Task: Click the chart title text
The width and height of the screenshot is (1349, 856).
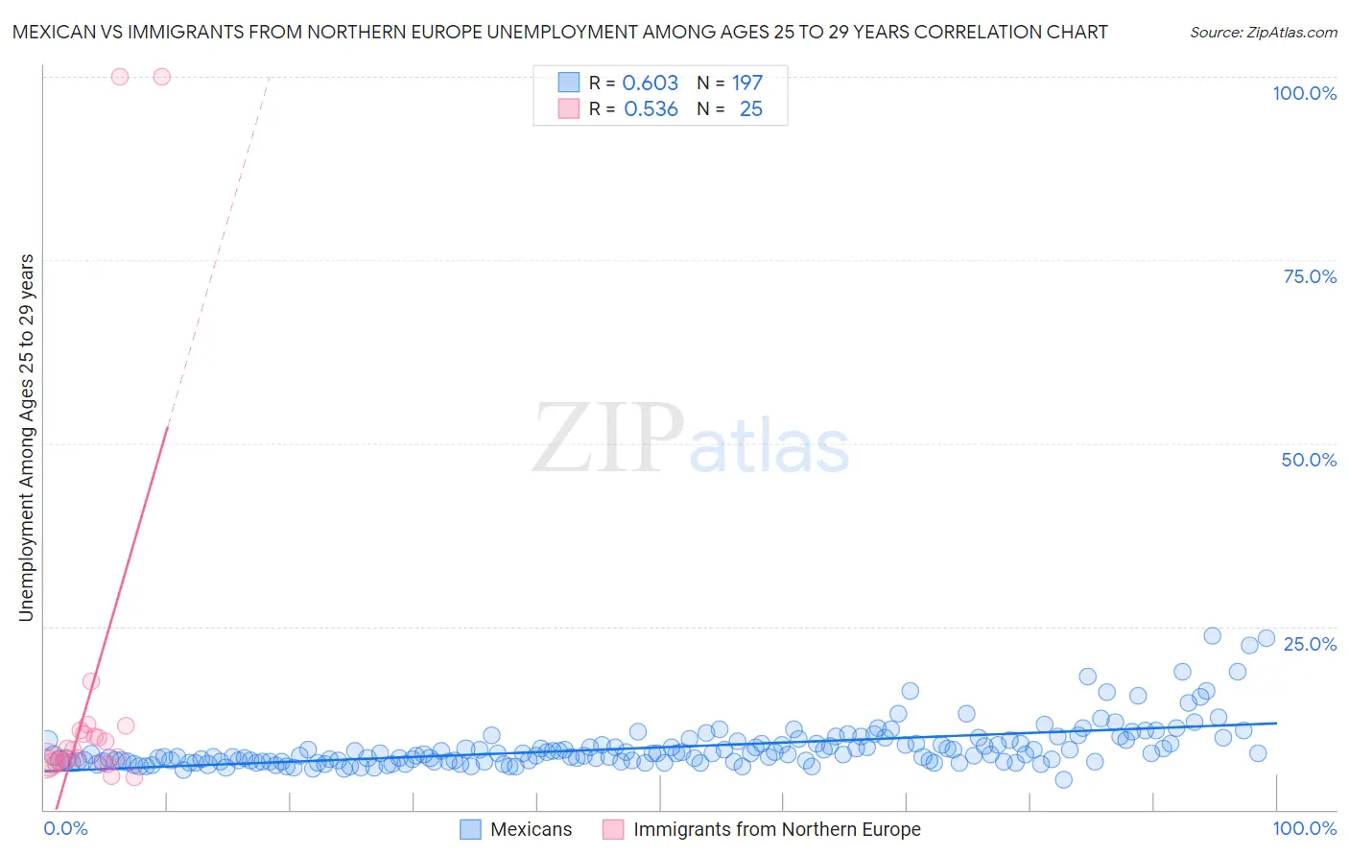Action: pos(559,32)
